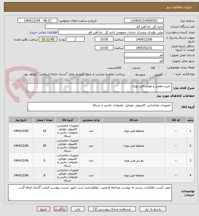Click the response deadline hour 10:00 field
This screenshot has height=216, width=199.
(x=104, y=39)
